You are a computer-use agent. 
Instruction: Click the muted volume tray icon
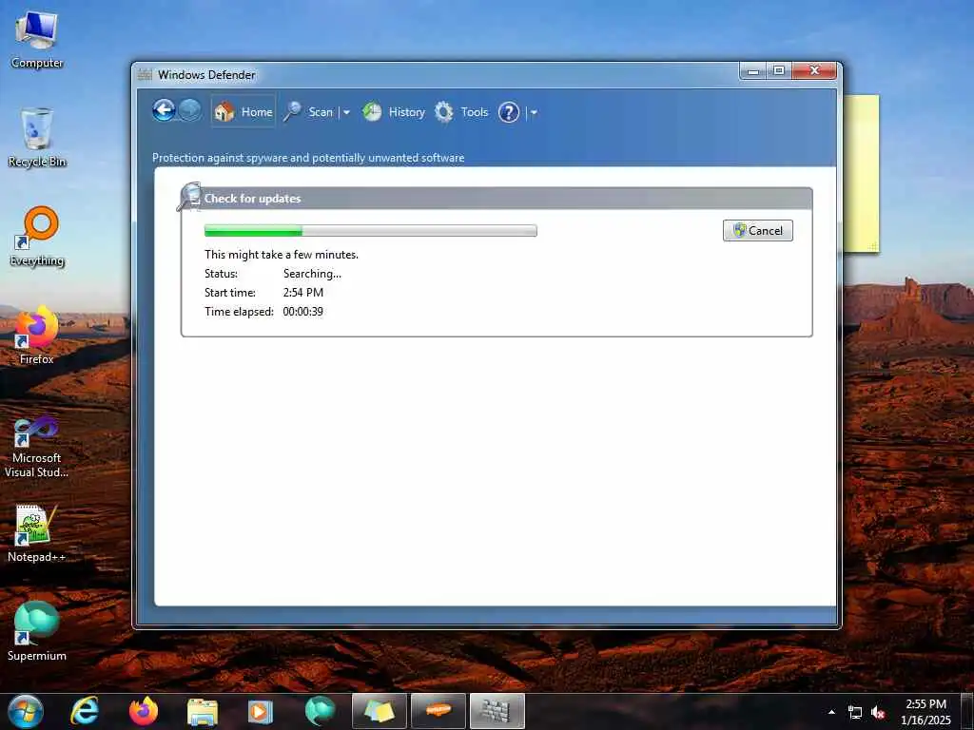tap(878, 713)
